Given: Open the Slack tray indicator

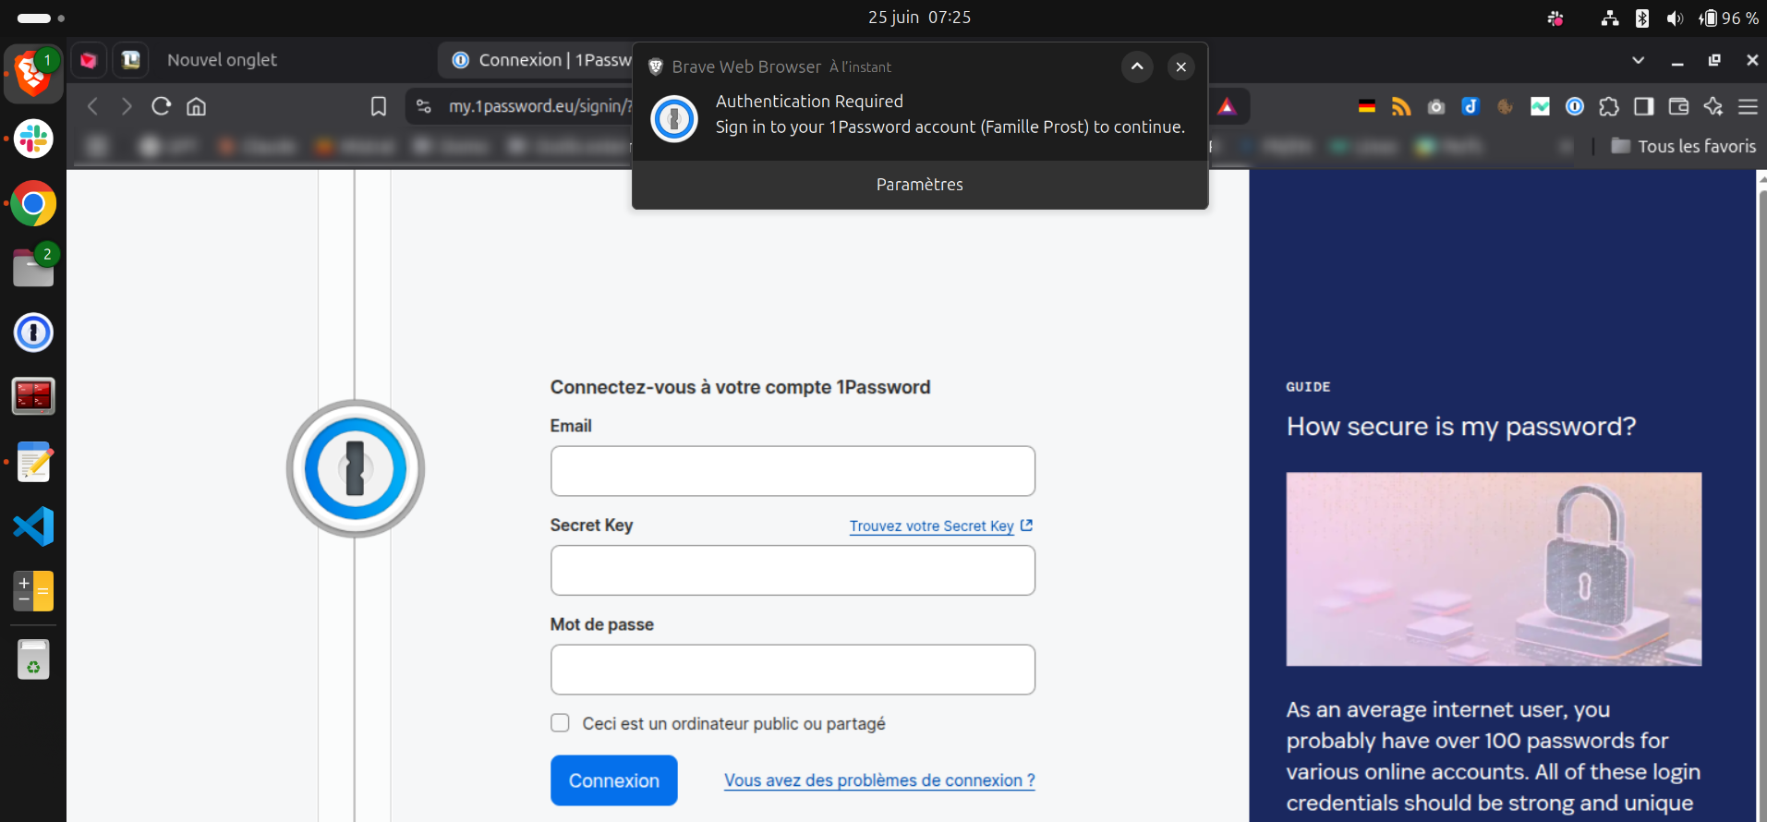Looking at the screenshot, I should point(1555,18).
